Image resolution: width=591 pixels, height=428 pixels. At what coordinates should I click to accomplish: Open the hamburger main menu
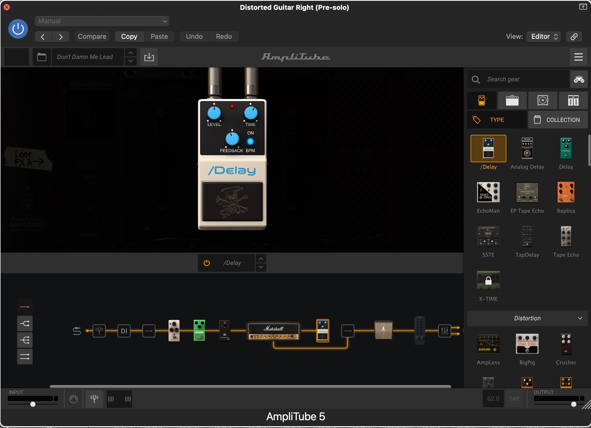pyautogui.click(x=579, y=57)
